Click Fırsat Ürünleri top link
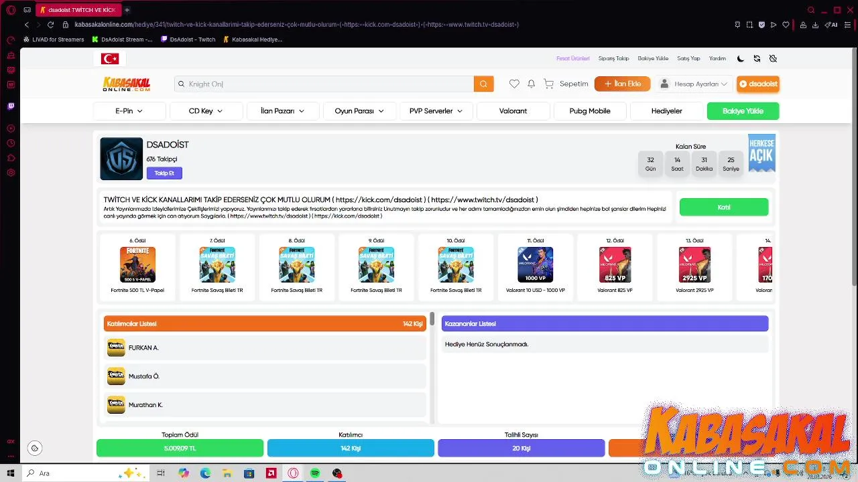The height and width of the screenshot is (482, 858). pos(573,58)
